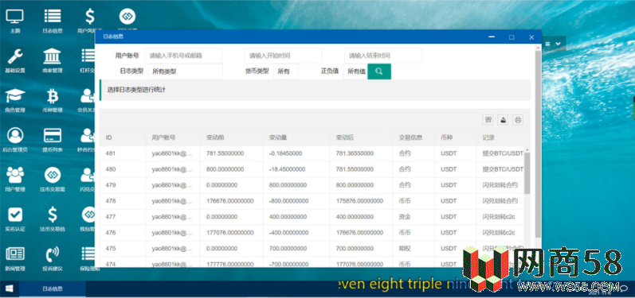Focus the start time input field

(x=283, y=56)
